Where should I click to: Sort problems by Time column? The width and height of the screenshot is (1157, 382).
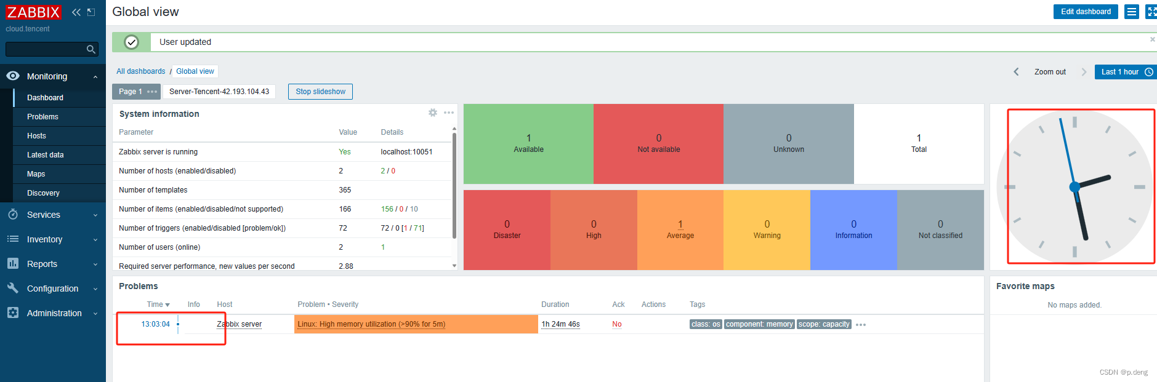click(x=158, y=304)
